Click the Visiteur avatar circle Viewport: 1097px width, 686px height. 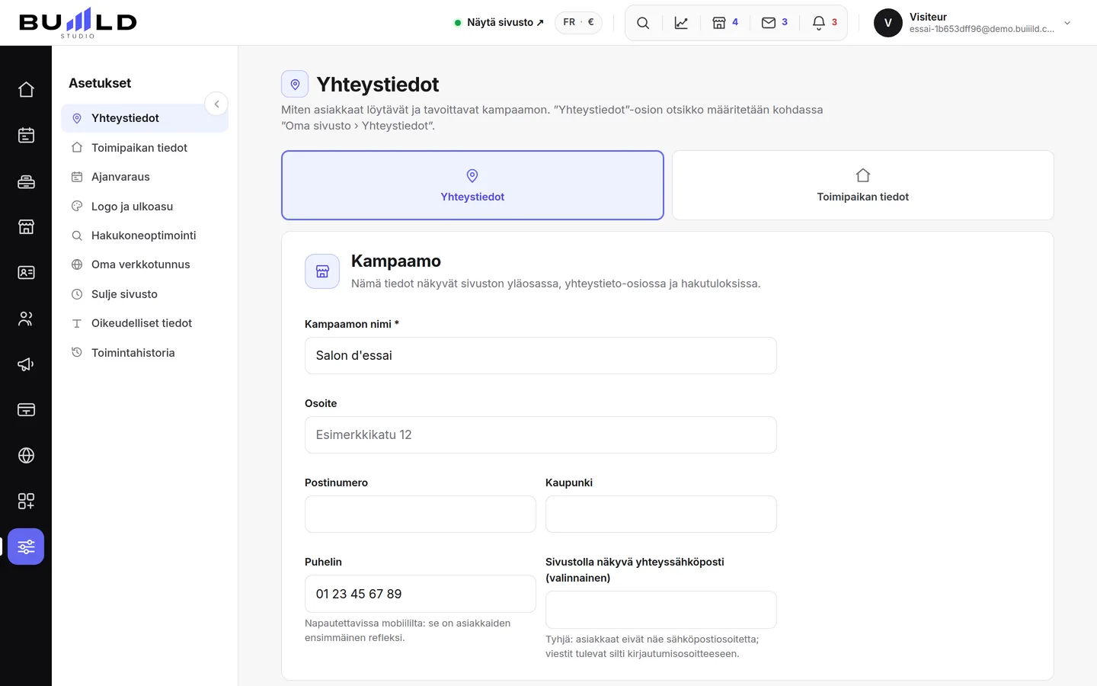coord(888,23)
